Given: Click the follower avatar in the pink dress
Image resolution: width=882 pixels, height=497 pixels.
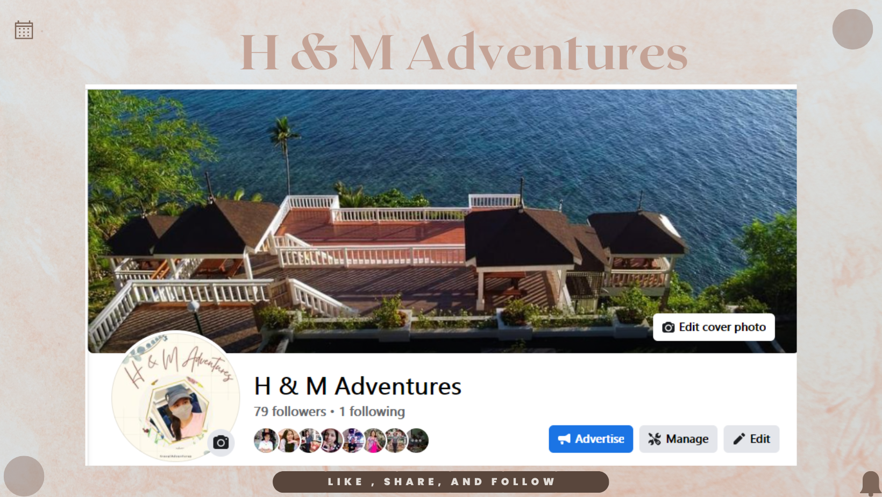Looking at the screenshot, I should (373, 441).
